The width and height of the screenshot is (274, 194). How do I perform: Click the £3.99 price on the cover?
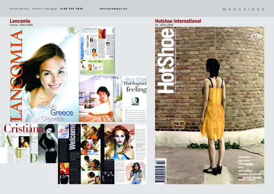coord(256,36)
